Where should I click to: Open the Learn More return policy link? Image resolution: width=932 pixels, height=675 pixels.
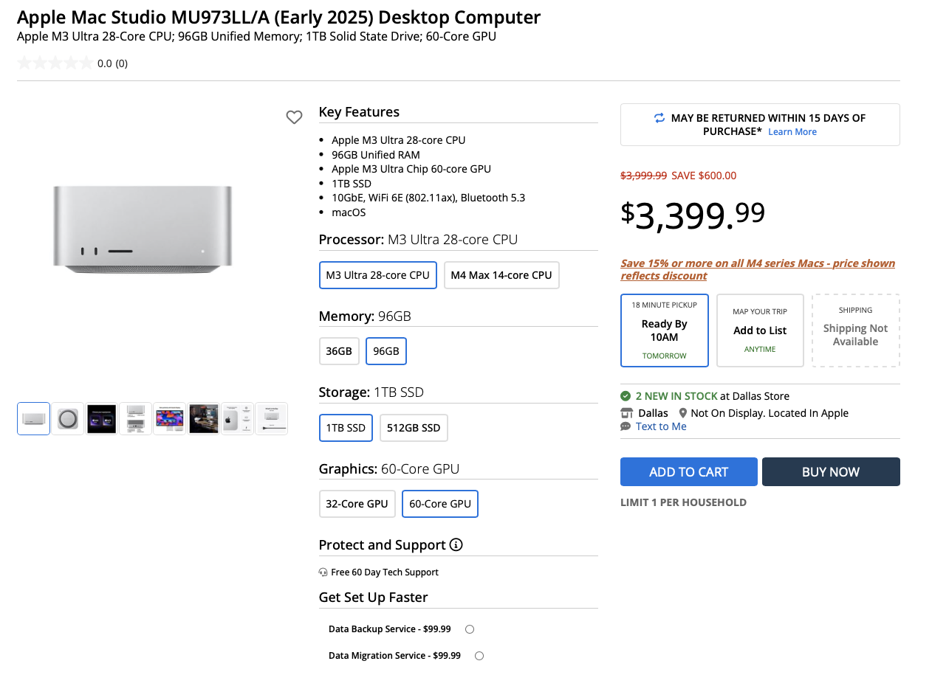pyautogui.click(x=792, y=132)
